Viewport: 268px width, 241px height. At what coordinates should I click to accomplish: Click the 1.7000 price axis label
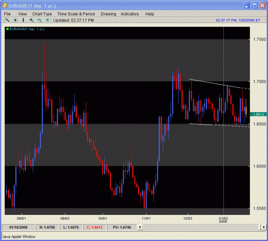click(x=259, y=82)
